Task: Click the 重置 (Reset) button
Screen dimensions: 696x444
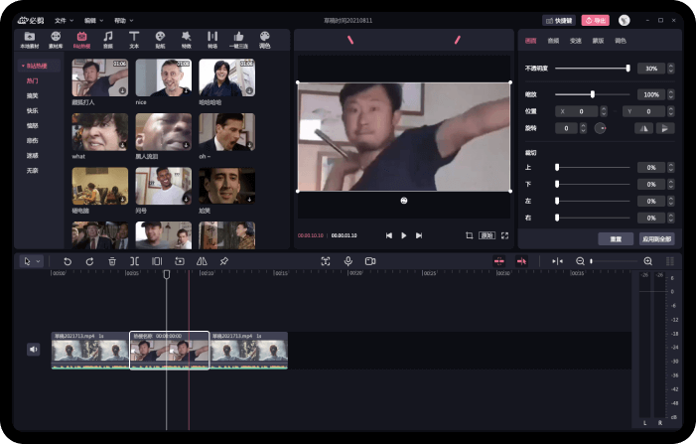Action: coord(616,239)
